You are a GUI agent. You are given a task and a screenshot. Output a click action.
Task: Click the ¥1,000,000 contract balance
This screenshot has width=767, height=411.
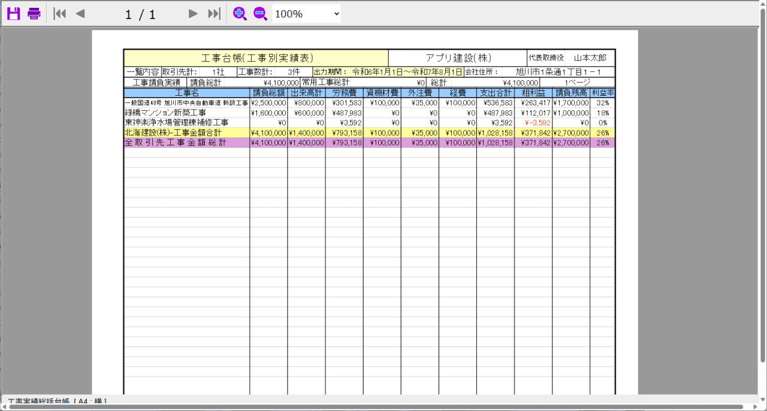pos(570,112)
